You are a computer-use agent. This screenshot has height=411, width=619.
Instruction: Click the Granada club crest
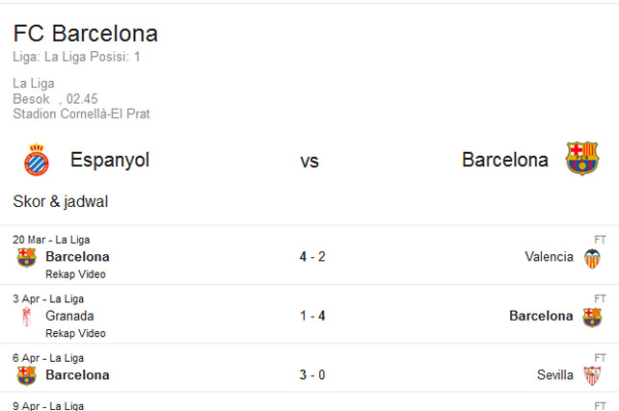point(26,317)
